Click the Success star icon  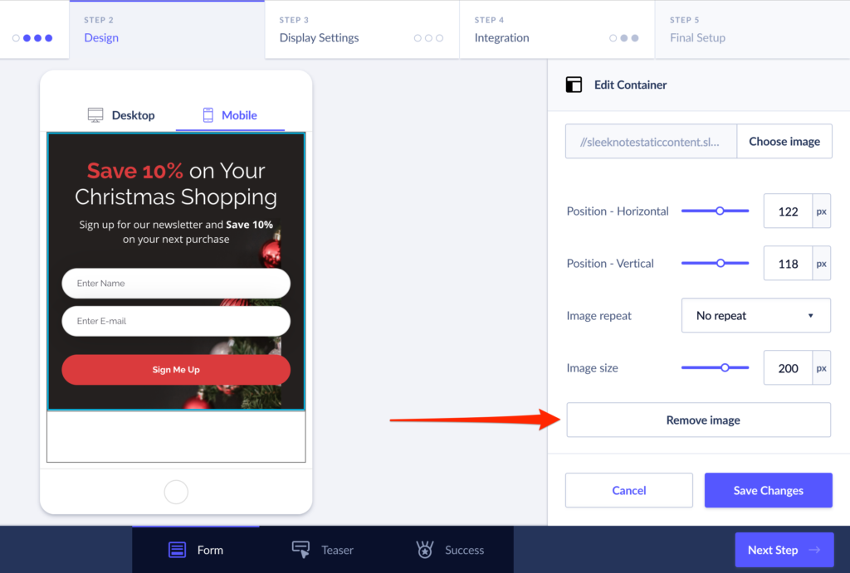tap(425, 550)
